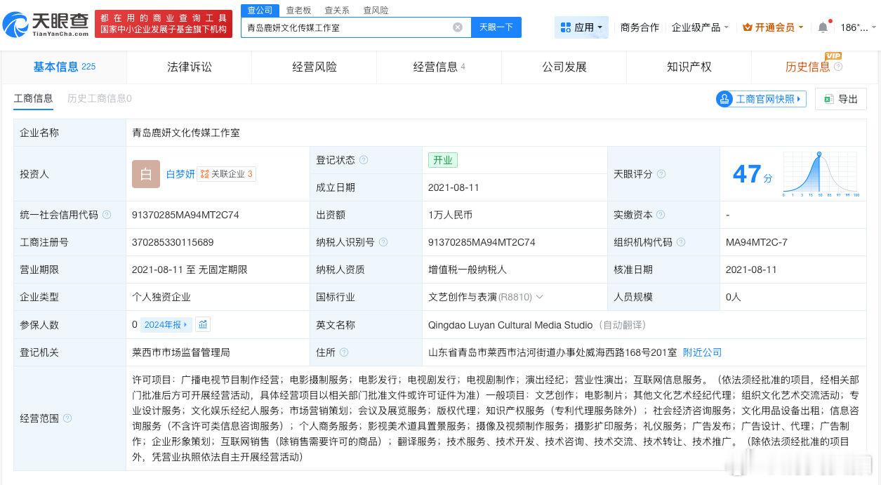Image resolution: width=881 pixels, height=485 pixels.
Task: Open investor 白梦妍 link
Action: 180,174
